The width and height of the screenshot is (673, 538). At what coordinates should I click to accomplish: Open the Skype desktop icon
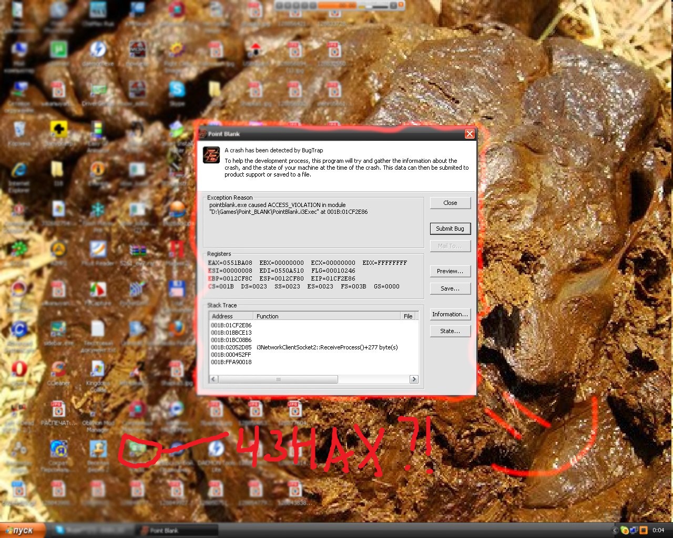click(177, 90)
